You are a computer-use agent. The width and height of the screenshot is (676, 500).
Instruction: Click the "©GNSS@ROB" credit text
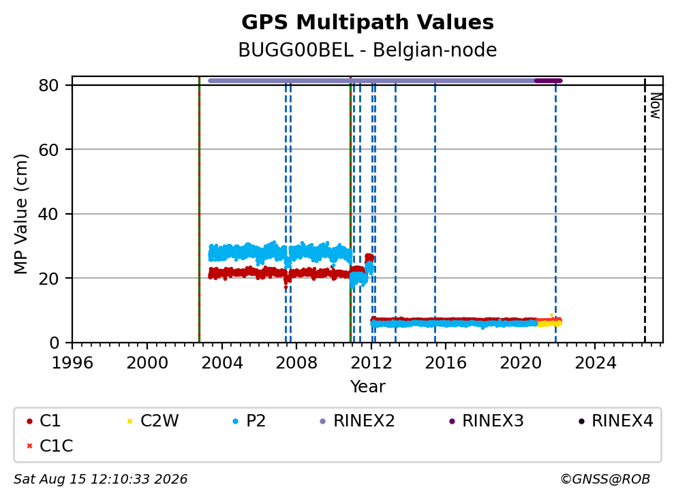[605, 480]
